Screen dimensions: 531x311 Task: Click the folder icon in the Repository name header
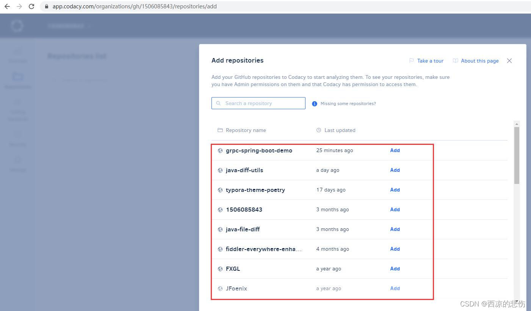click(x=220, y=130)
